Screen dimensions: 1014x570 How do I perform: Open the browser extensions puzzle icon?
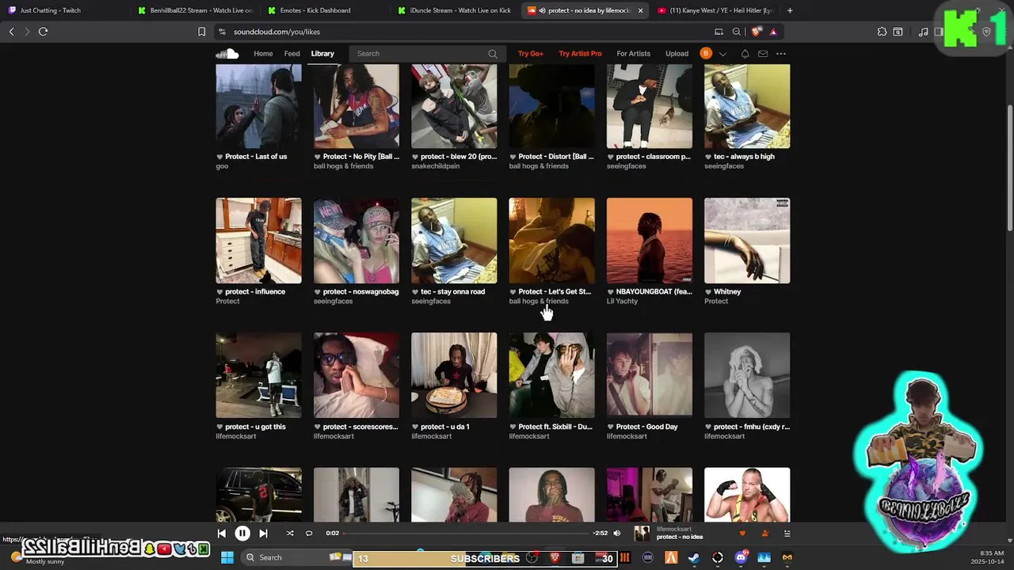pos(882,32)
